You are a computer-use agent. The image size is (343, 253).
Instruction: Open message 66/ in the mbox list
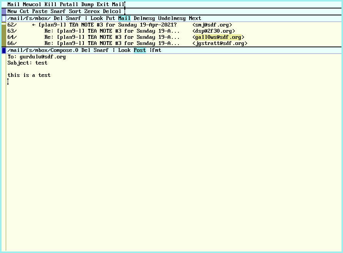[12, 43]
